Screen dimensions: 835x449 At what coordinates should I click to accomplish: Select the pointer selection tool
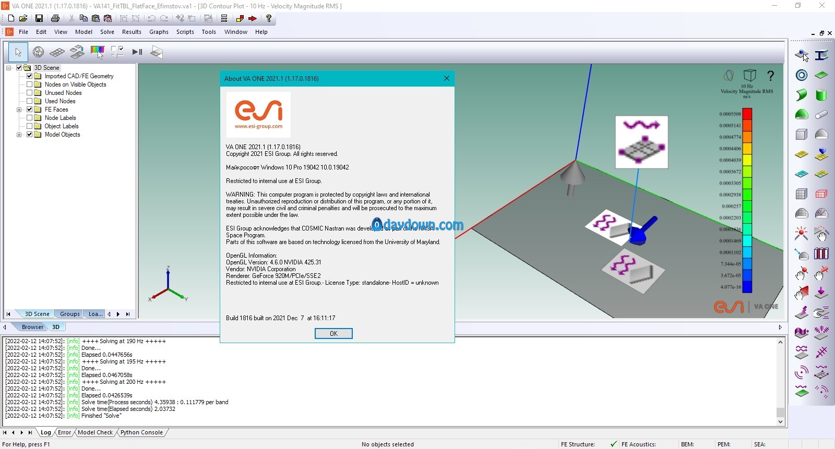click(18, 52)
